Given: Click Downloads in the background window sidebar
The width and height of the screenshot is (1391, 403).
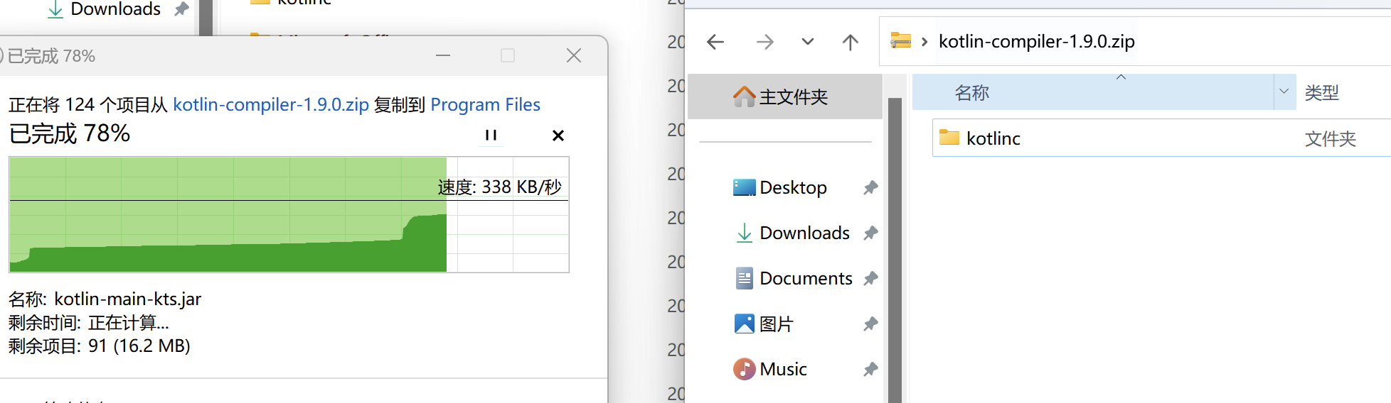Looking at the screenshot, I should [x=115, y=9].
